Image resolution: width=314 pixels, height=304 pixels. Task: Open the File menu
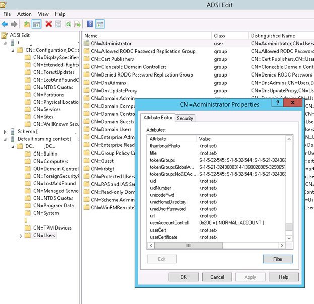[x=7, y=14]
